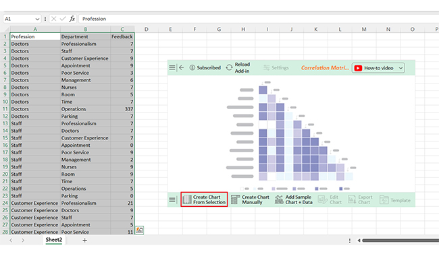Screen dimensions: 439x256
Task: Open the bottom add-in hamburger menu
Action: [x=172, y=199]
